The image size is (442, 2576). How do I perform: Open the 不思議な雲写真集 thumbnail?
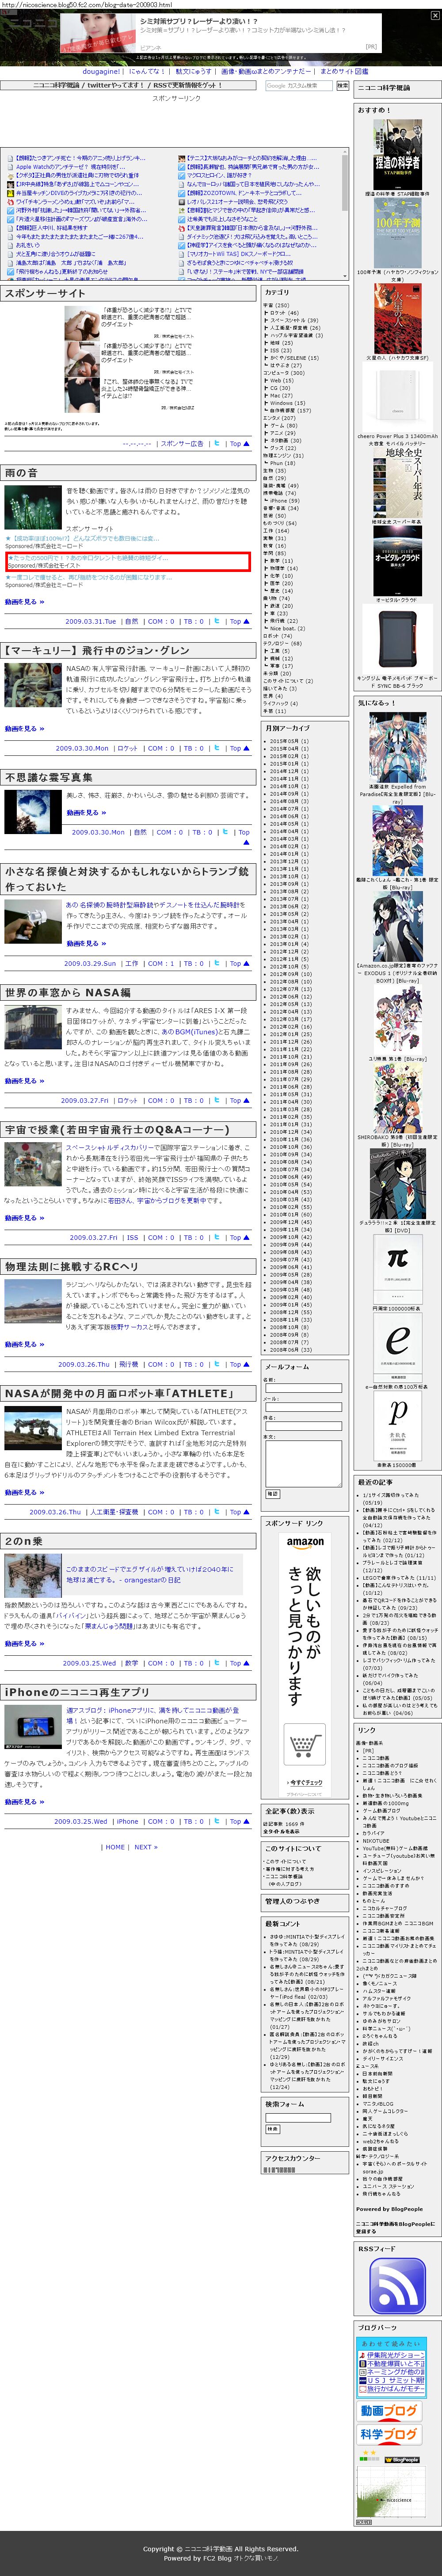(x=33, y=811)
